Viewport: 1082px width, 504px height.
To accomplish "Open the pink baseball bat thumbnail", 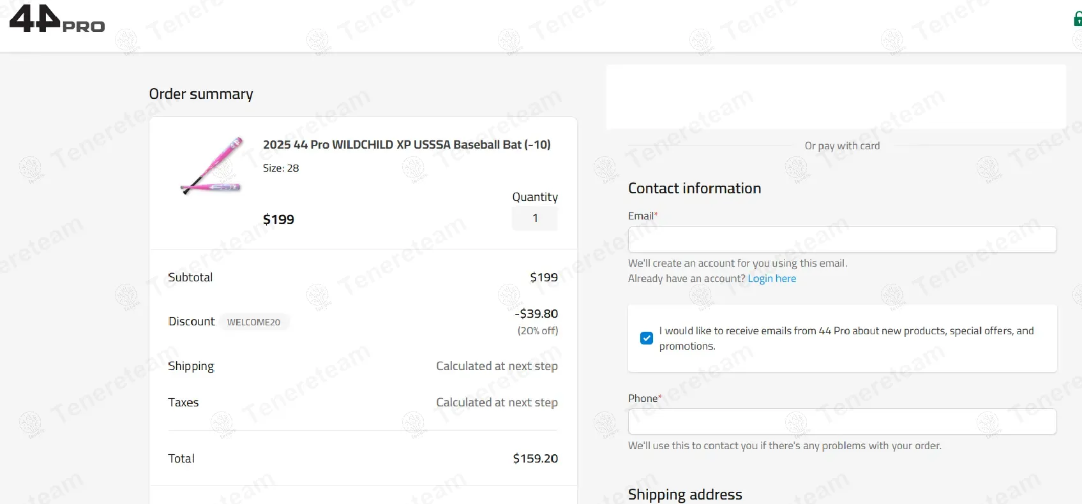I will point(211,166).
